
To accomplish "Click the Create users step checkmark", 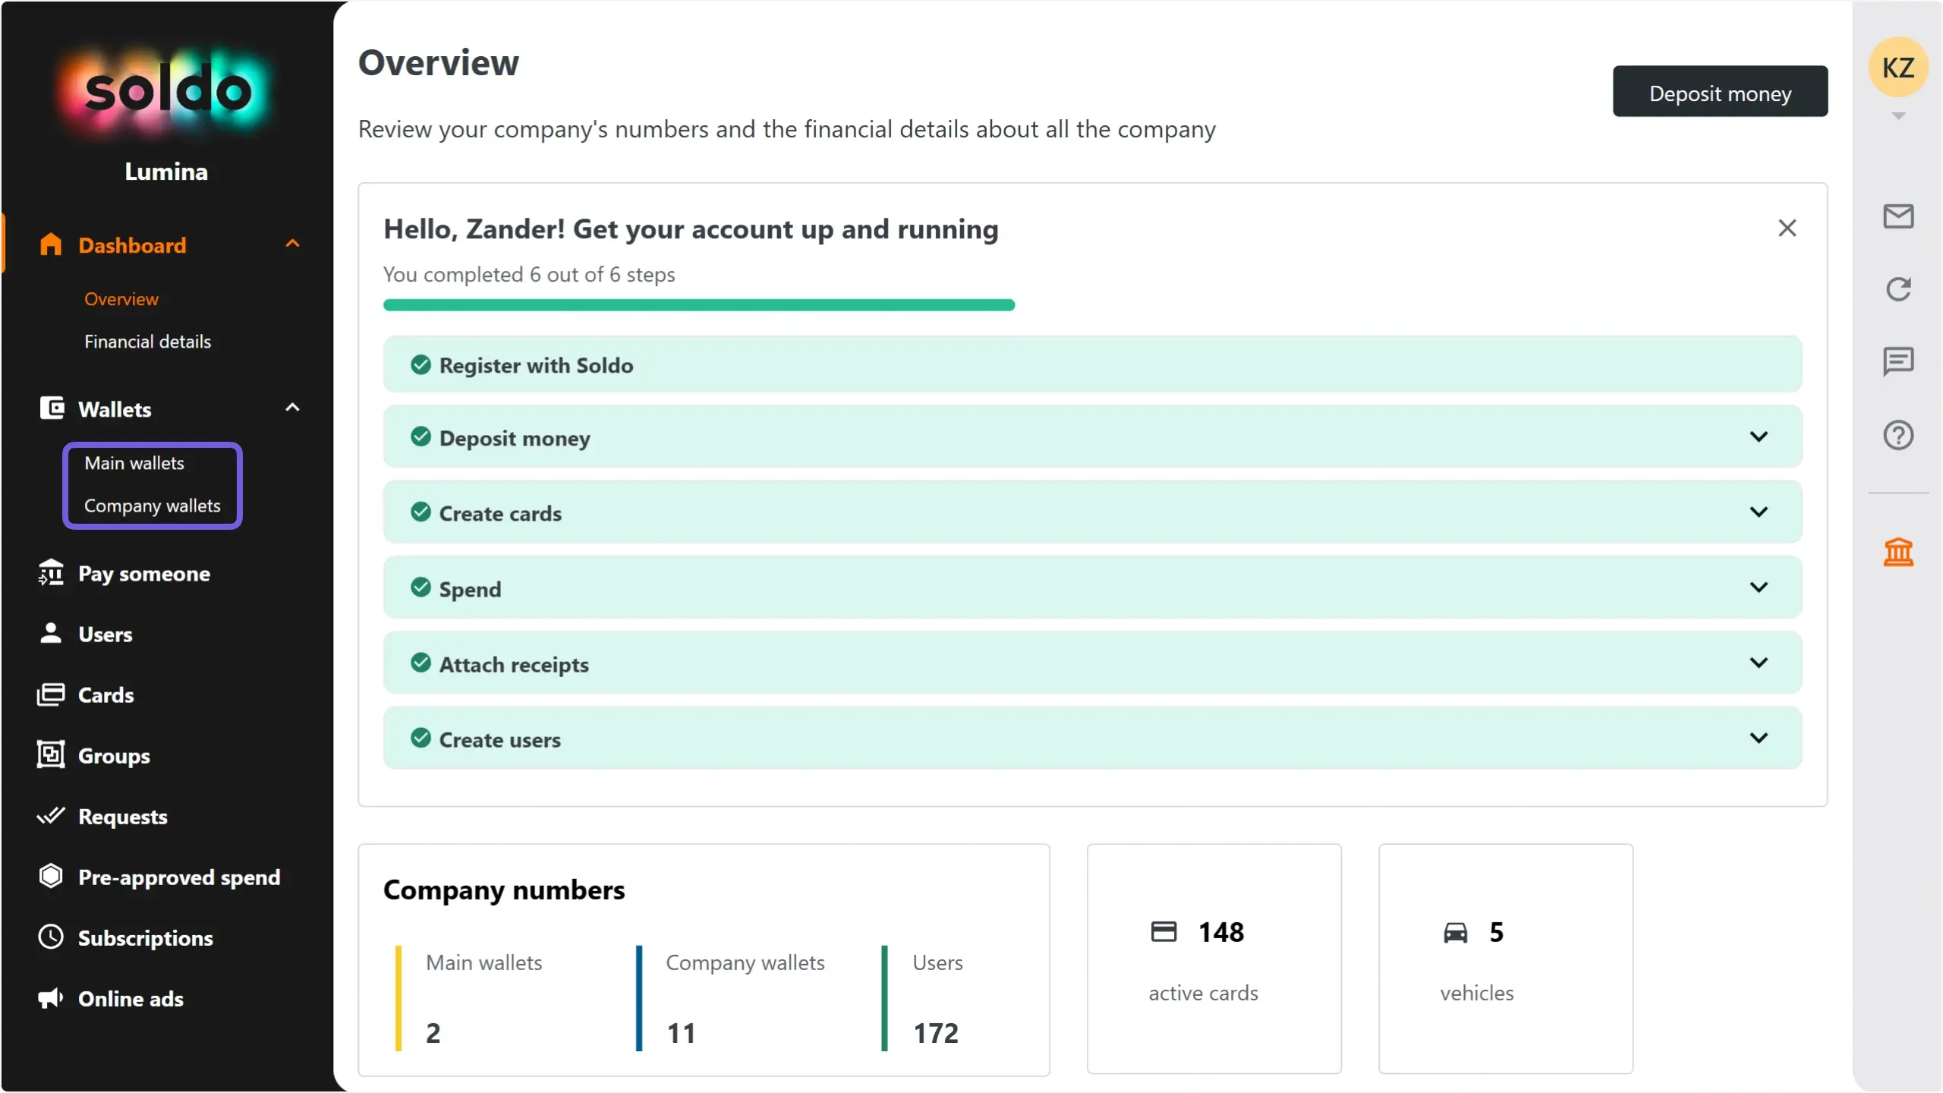I will click(x=420, y=738).
